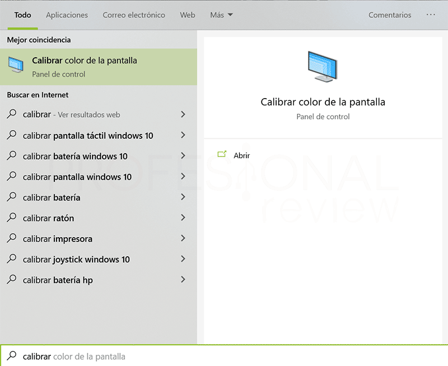Viewport: 448px width, 366px height.
Task: Click the monitor icon beside the best match result
Action: click(x=16, y=64)
